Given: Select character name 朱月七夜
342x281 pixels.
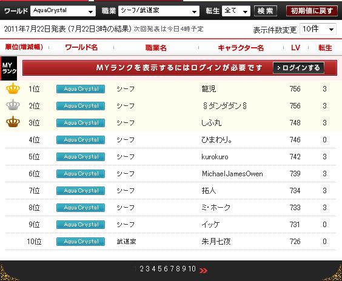Looking at the screenshot, I should (216, 242).
